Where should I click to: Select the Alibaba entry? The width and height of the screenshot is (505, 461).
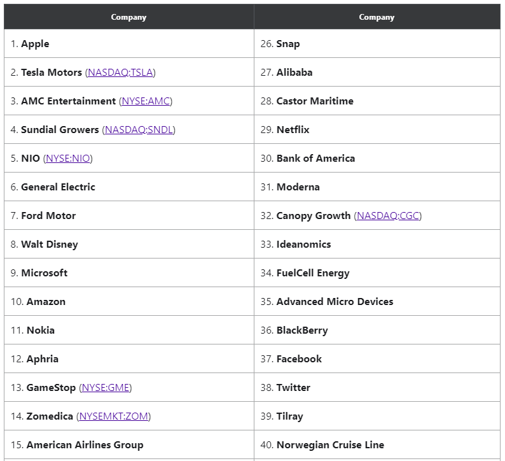click(294, 73)
